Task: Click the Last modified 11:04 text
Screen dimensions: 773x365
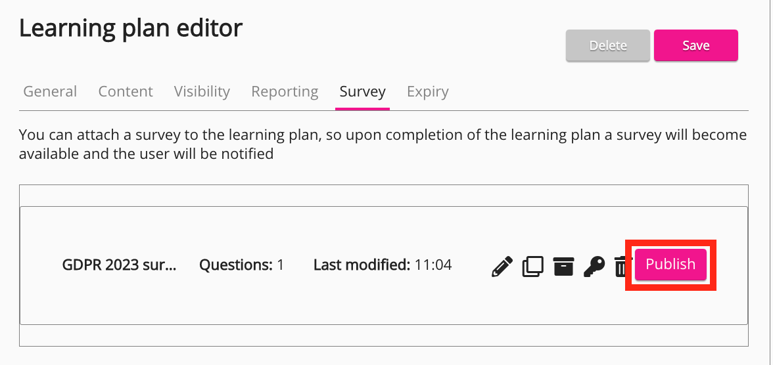Action: [382, 265]
